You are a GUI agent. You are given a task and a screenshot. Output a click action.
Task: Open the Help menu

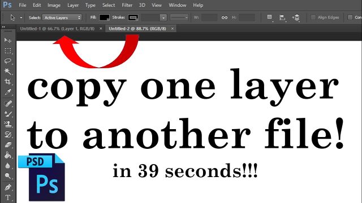(x=198, y=5)
